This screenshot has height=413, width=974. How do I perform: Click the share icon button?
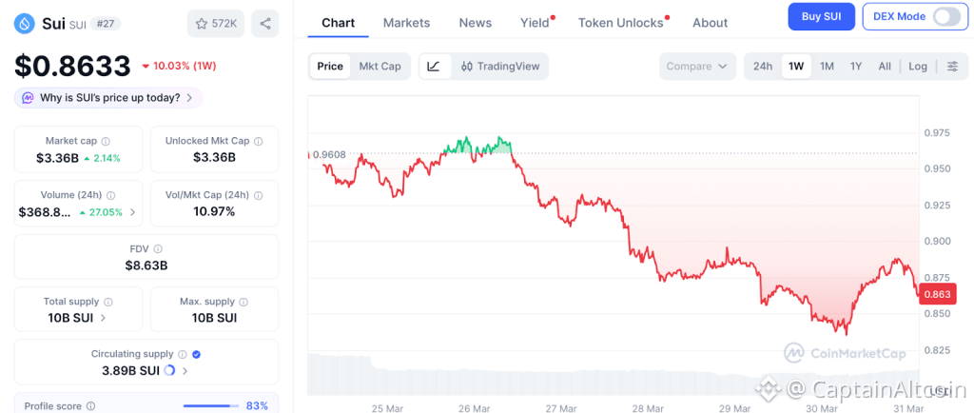tap(264, 24)
